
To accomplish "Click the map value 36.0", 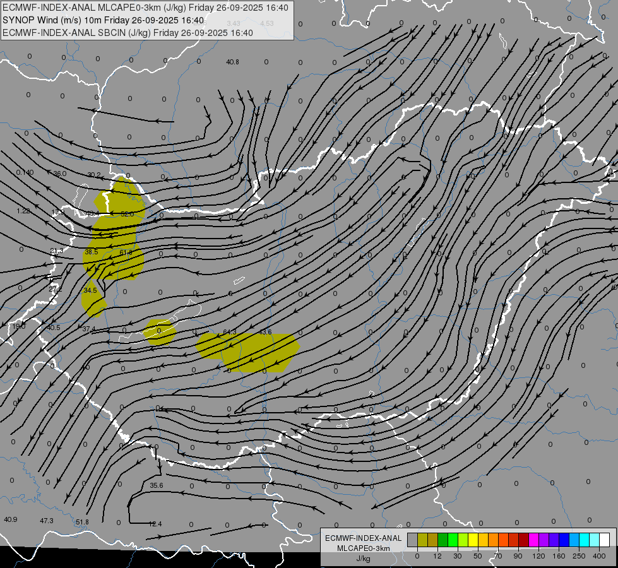I will pos(60,174).
